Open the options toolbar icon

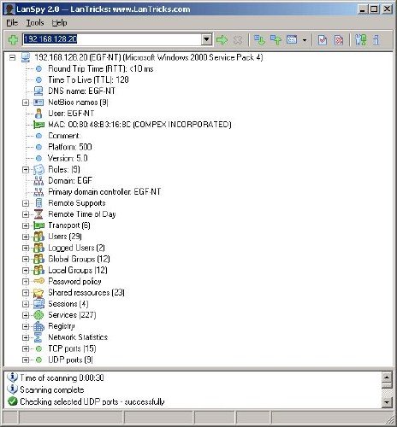pyautogui.click(x=361, y=40)
